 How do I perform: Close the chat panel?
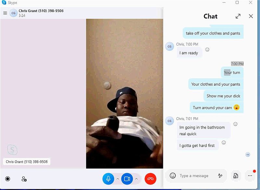coord(251,16)
